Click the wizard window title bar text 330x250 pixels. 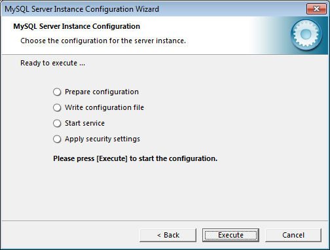(82, 9)
